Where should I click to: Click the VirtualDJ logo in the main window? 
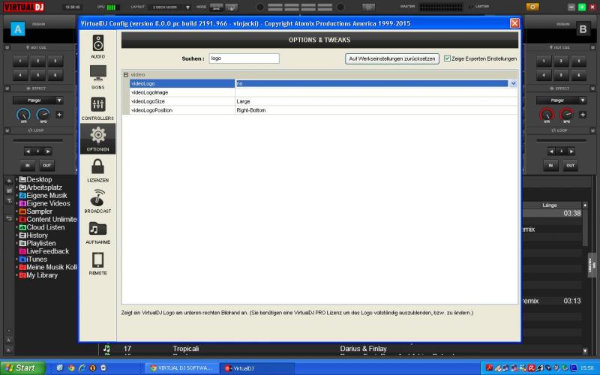[23, 7]
